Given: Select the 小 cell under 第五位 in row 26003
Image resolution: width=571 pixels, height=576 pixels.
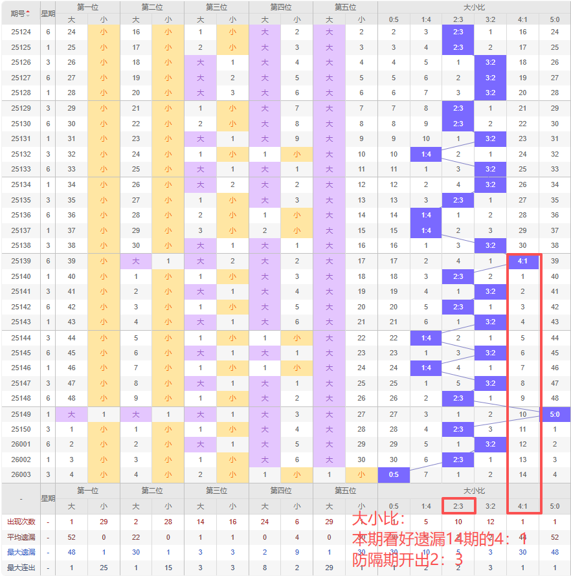Looking at the screenshot, I should click(361, 474).
